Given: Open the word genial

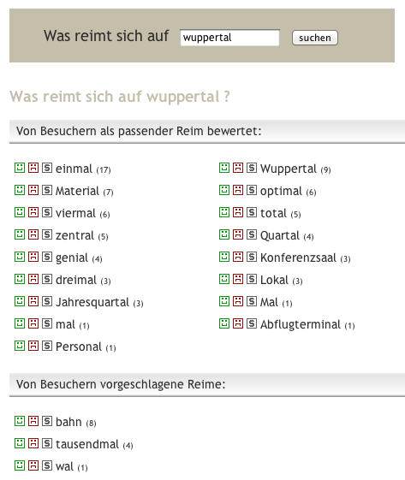Looking at the screenshot, I should coord(72,258).
